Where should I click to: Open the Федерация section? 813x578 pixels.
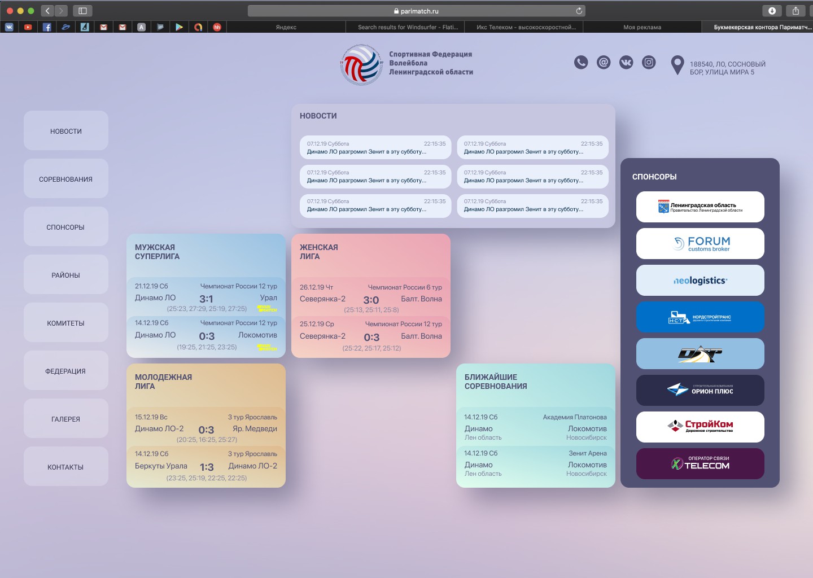coord(66,371)
